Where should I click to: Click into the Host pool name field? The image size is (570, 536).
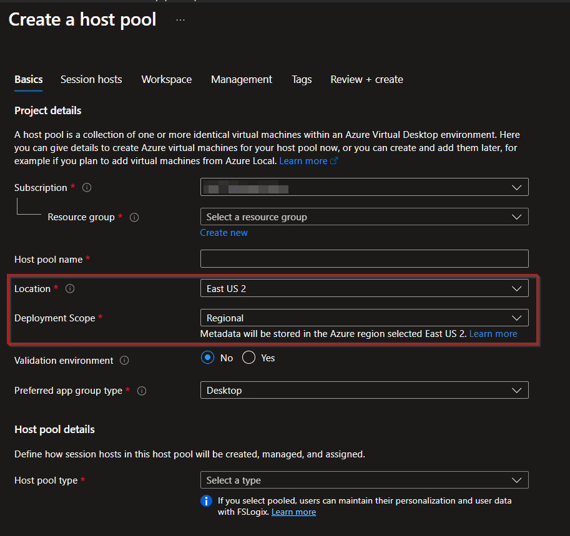coord(364,259)
